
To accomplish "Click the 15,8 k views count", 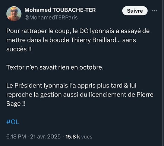I will (x=73, y=137).
